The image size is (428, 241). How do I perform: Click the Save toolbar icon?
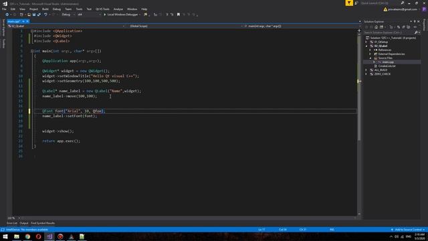34,15
